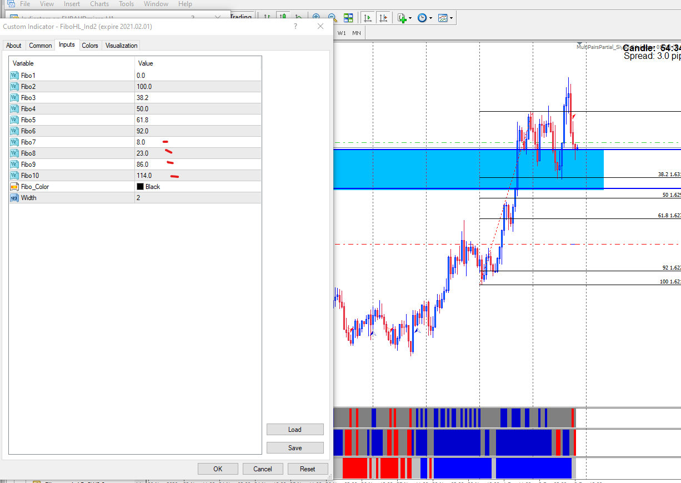Switch to the Colors tab
This screenshot has height=483, width=681.
click(x=90, y=46)
